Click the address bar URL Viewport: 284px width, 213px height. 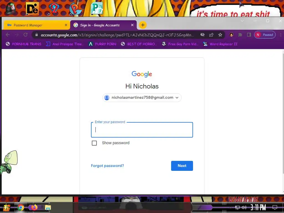tap(117, 35)
